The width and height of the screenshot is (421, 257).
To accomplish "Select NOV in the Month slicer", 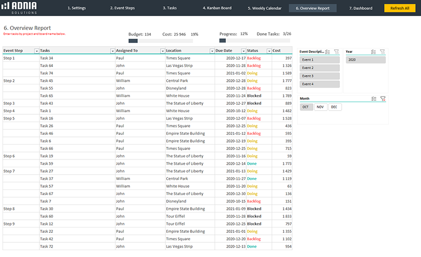I will (319, 107).
